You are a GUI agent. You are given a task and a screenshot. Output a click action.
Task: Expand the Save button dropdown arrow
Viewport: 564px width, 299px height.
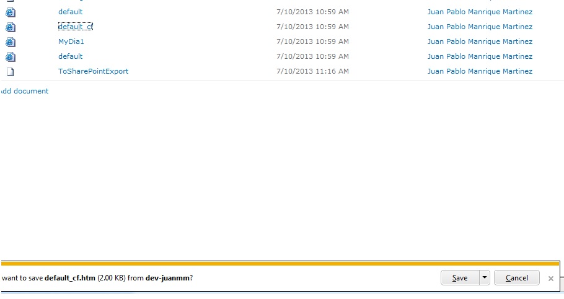pos(484,278)
